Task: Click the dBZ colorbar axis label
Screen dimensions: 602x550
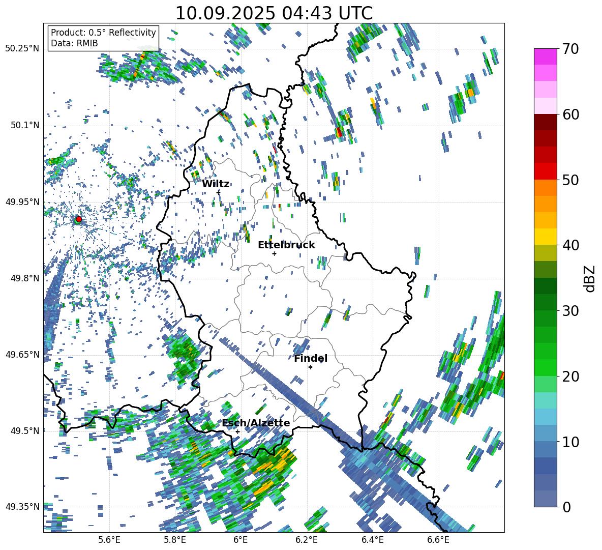Action: point(590,278)
